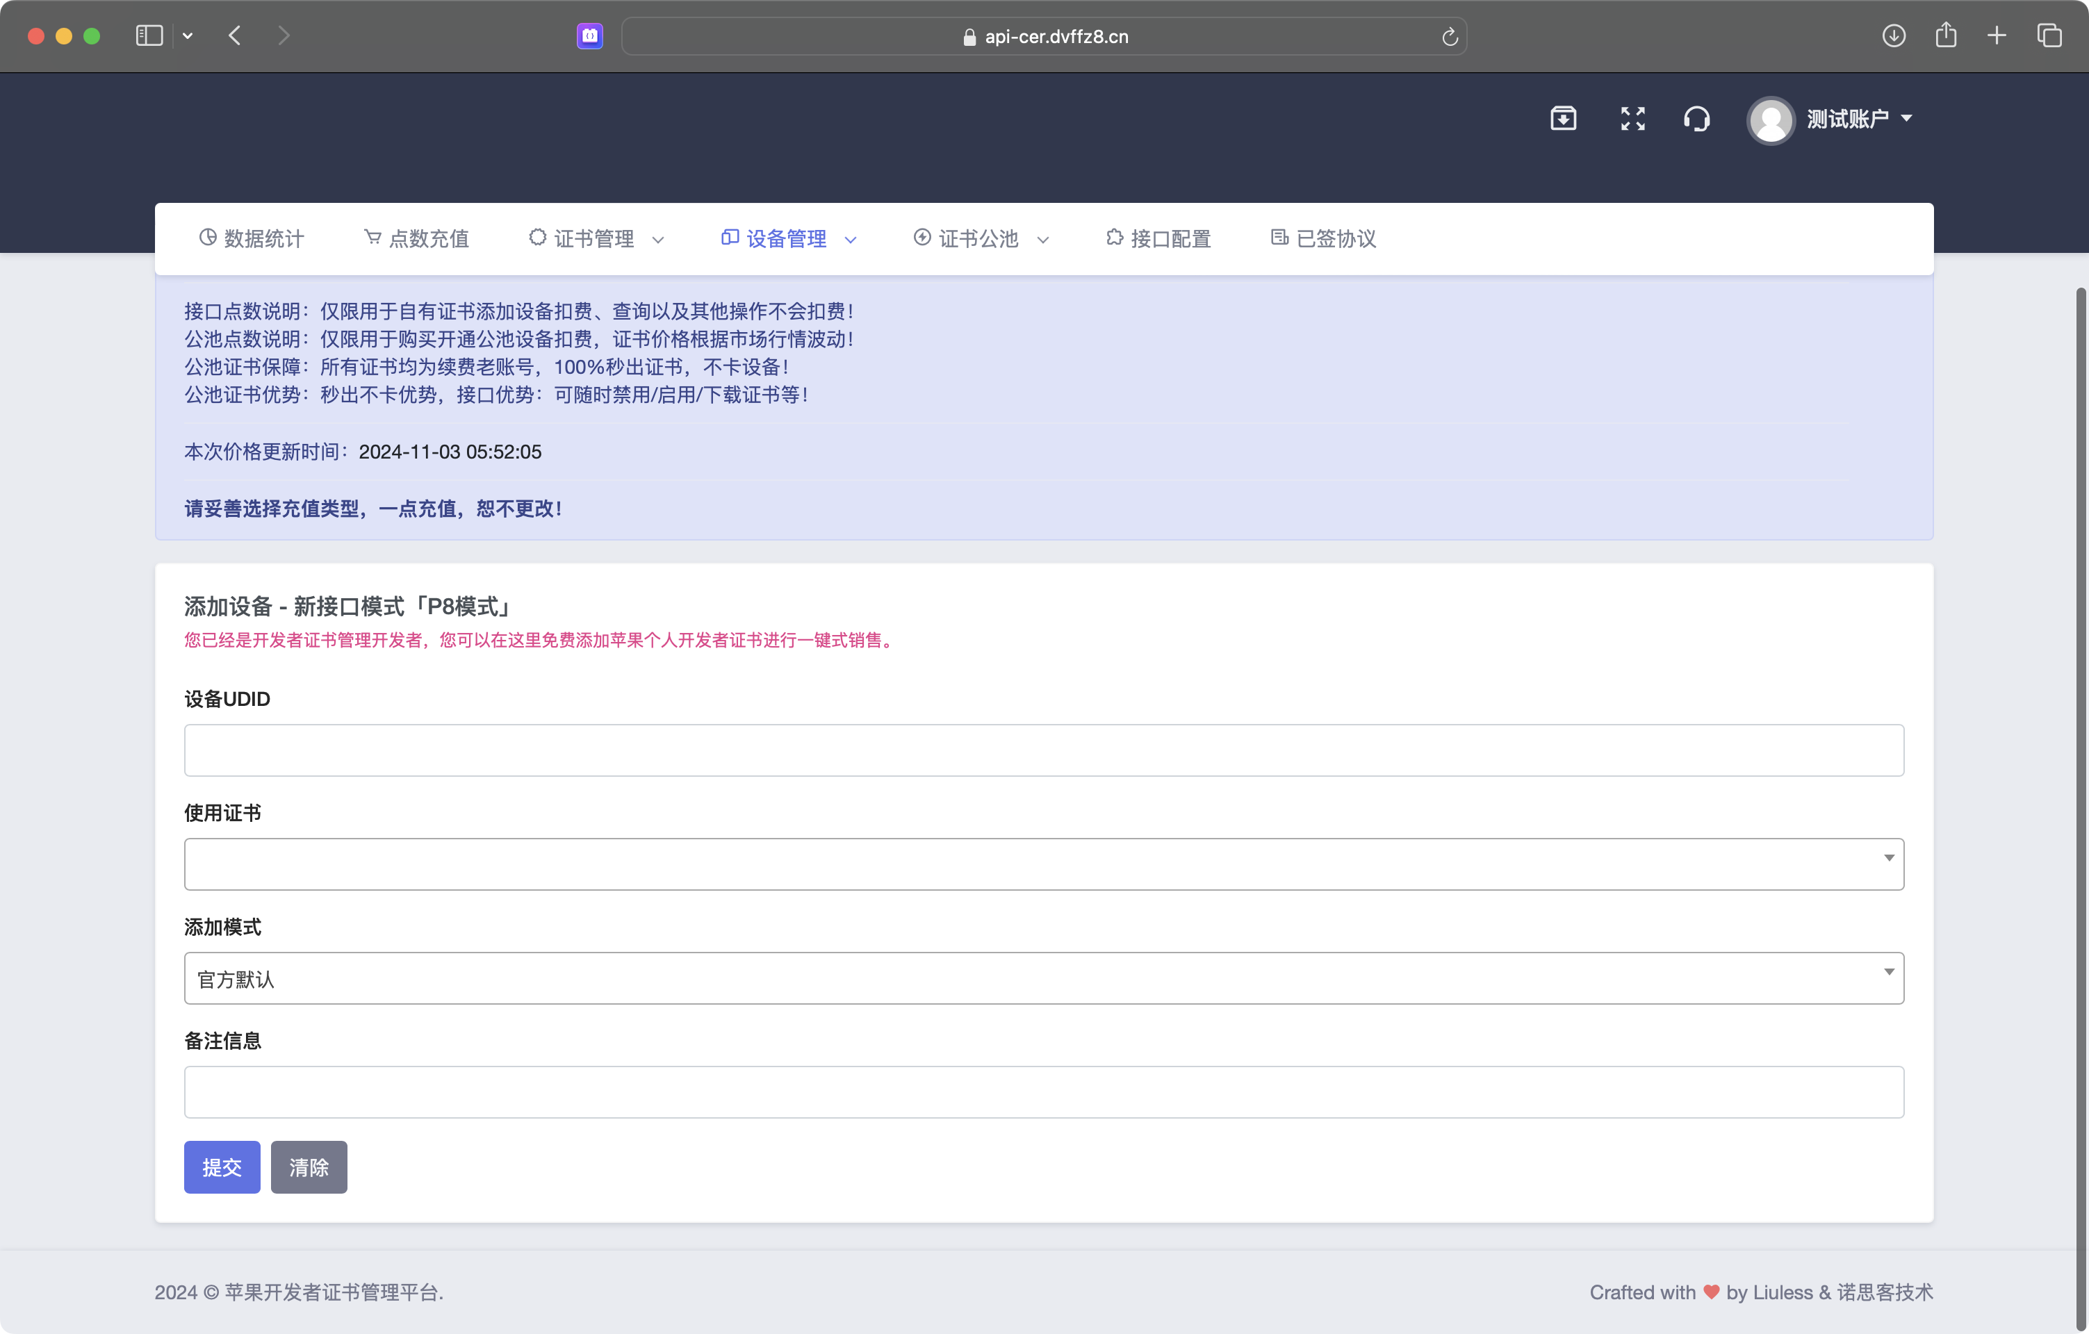
Task: Open the 添加模式 dropdown showing 官方默认
Action: click(1044, 978)
